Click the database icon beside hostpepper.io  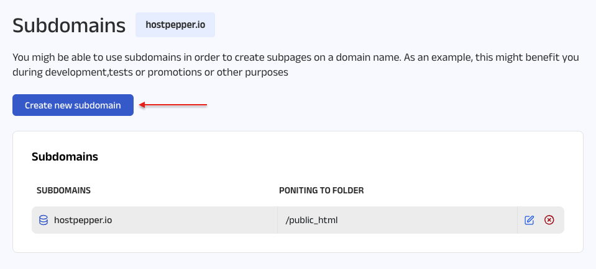pos(44,220)
